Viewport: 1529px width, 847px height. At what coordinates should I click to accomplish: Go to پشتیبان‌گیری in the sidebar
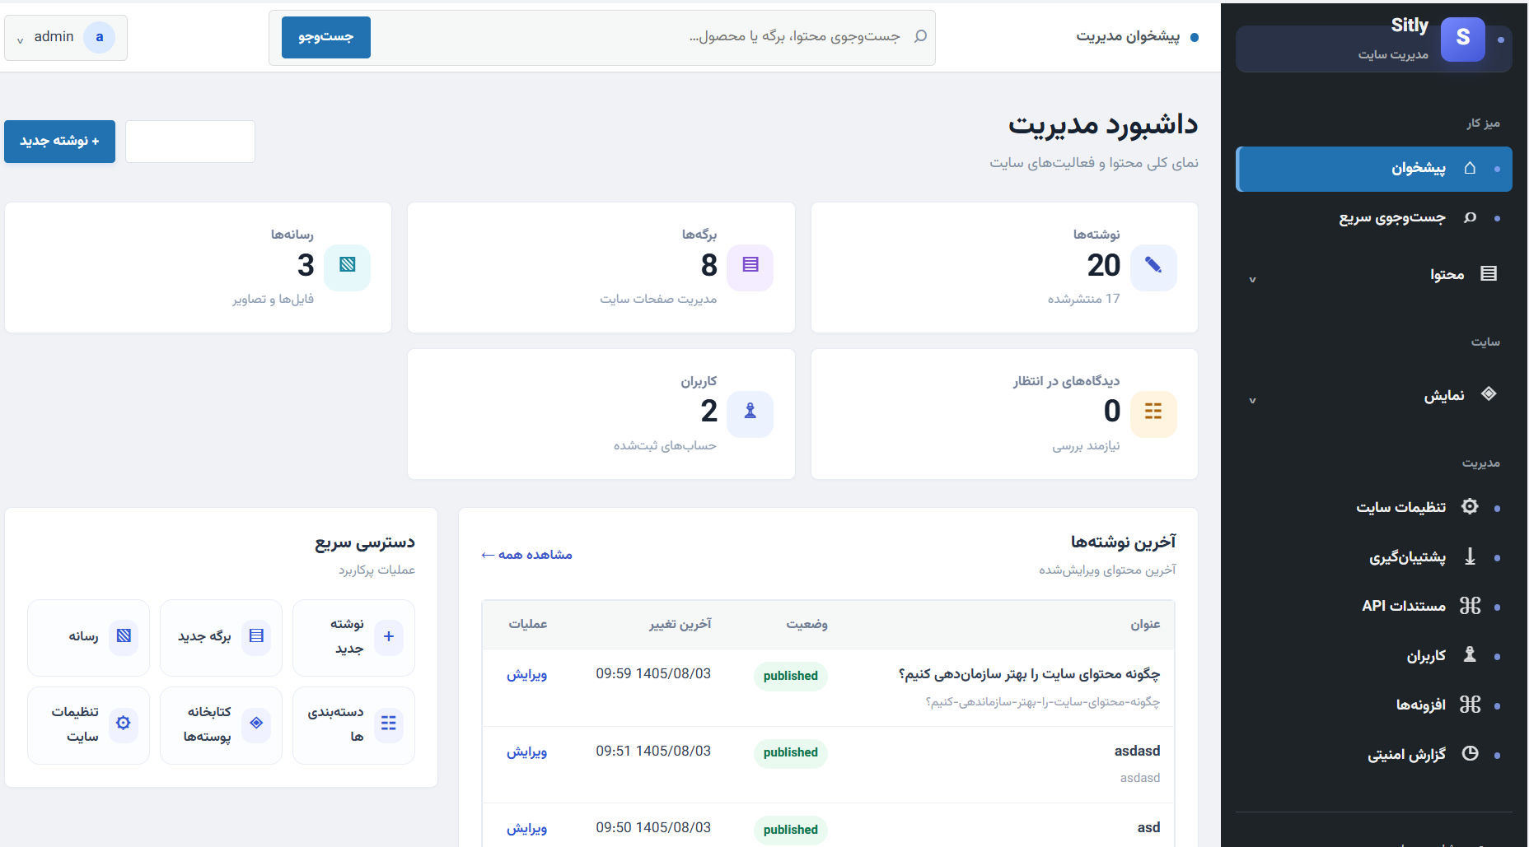(x=1374, y=557)
